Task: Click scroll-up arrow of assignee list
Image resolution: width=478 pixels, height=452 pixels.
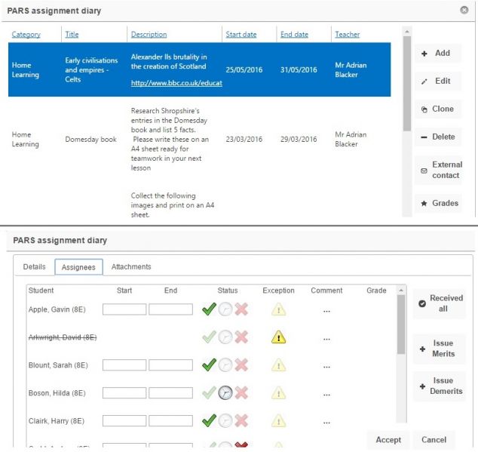Action: (x=401, y=291)
